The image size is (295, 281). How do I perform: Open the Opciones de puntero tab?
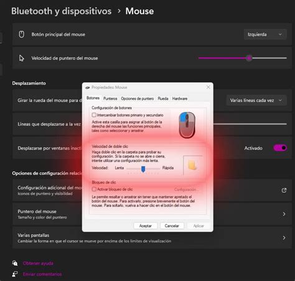point(138,98)
